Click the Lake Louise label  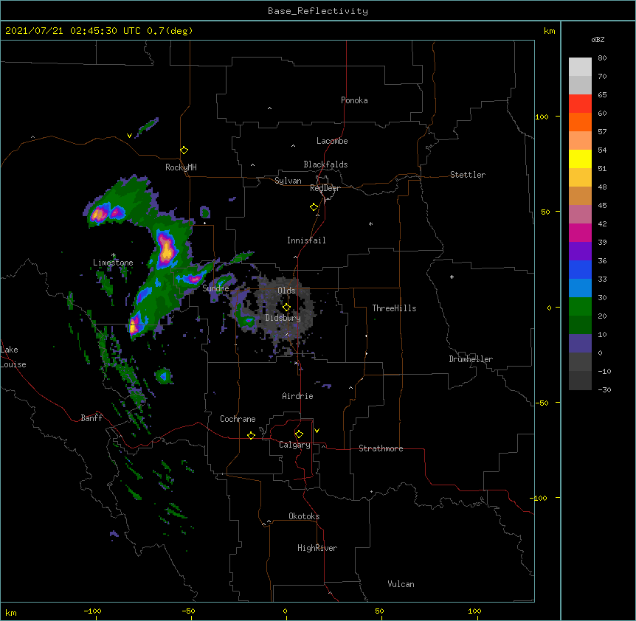tap(13, 357)
